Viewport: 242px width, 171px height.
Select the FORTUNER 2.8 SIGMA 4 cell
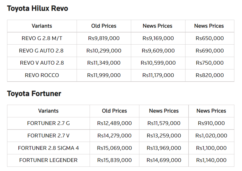point(48,148)
